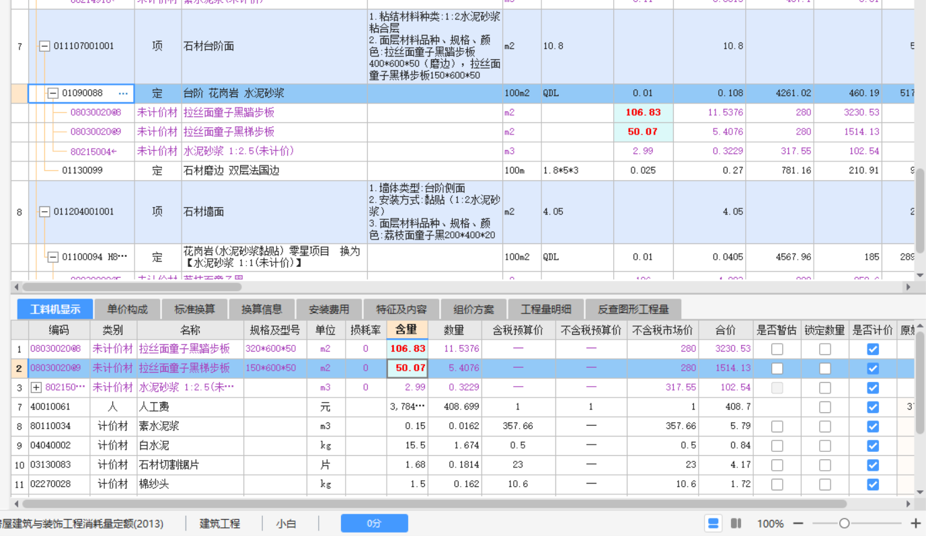
Task: Click the 0分 score button
Action: click(374, 523)
